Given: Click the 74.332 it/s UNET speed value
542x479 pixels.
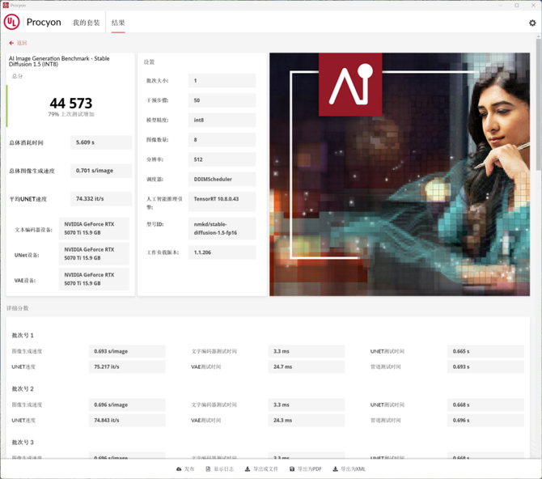Looking at the screenshot, I should click(101, 199).
